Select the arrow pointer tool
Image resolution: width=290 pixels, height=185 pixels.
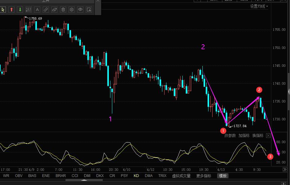(2, 10)
